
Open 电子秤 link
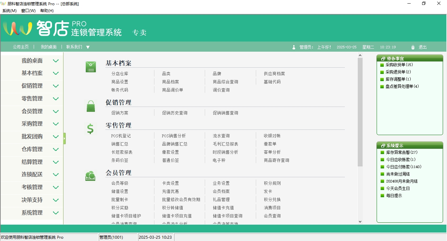(219, 160)
